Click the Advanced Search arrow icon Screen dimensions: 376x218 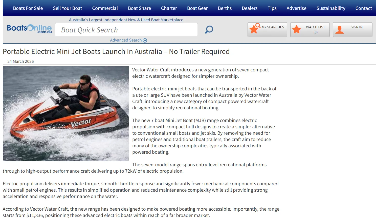tap(145, 40)
